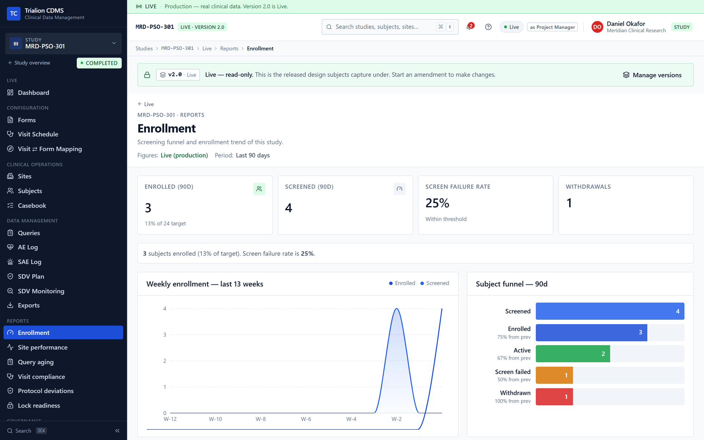704x440 pixels.
Task: Open the Casebook page
Action: click(x=63, y=206)
